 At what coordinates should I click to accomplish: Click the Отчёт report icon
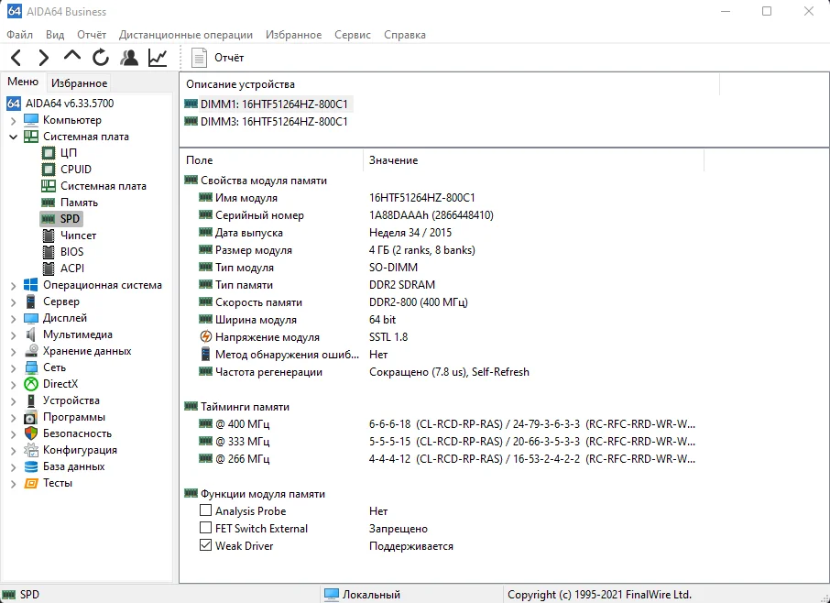(199, 57)
